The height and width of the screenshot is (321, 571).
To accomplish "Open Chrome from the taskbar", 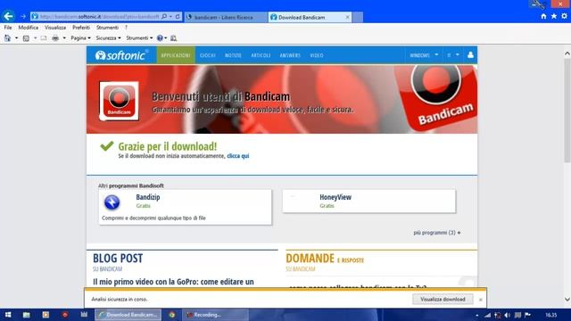I will click(172, 315).
